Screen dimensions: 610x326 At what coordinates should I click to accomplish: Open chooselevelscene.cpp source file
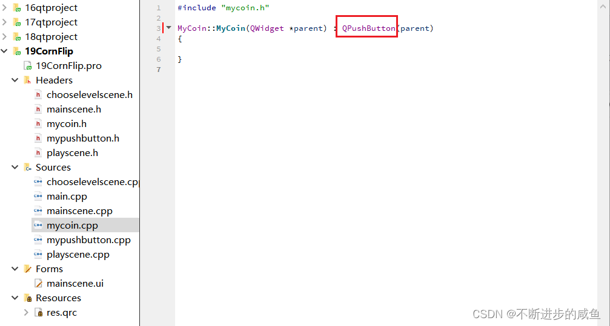coord(93,182)
